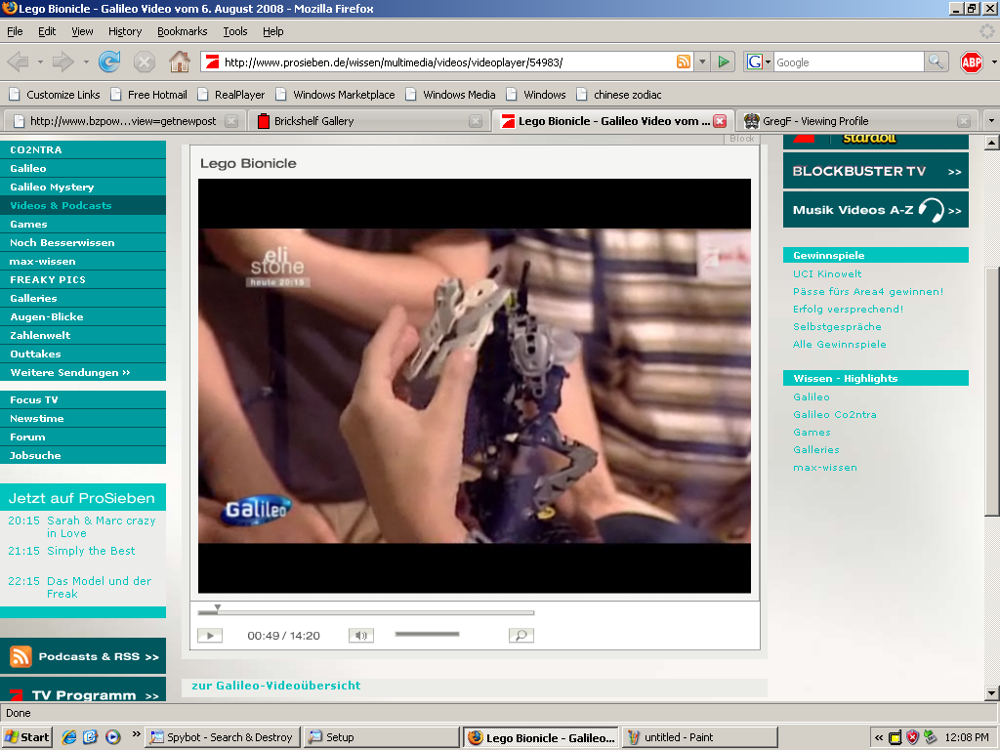Screen dimensions: 1000x750
Task: Switch to untitled - Paint taskbar window
Action: point(699,737)
